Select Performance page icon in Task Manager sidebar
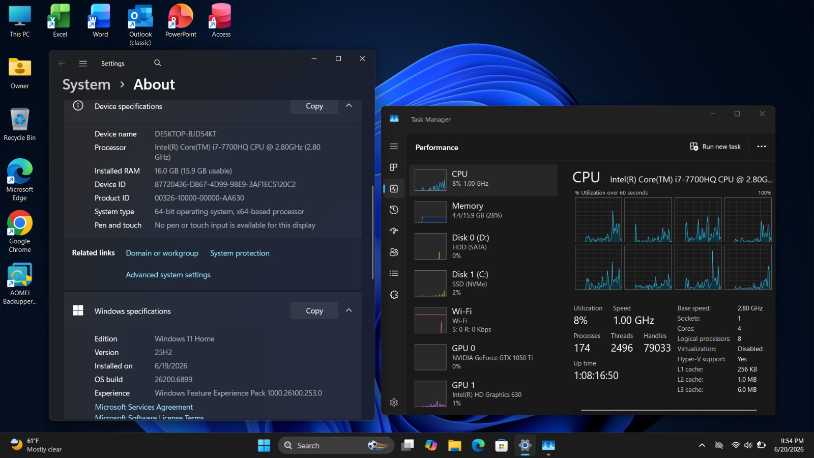This screenshot has width=814, height=458. click(x=394, y=189)
